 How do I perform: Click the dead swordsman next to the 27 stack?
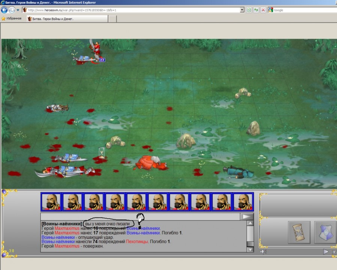[x=83, y=59]
